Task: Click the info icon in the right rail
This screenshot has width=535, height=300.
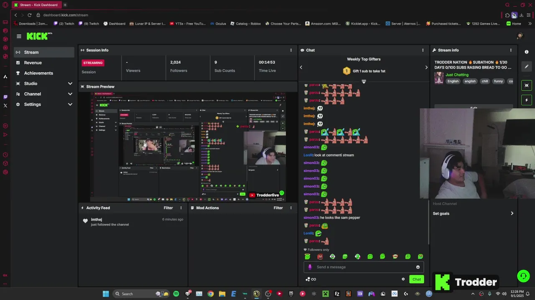Action: 527,52
